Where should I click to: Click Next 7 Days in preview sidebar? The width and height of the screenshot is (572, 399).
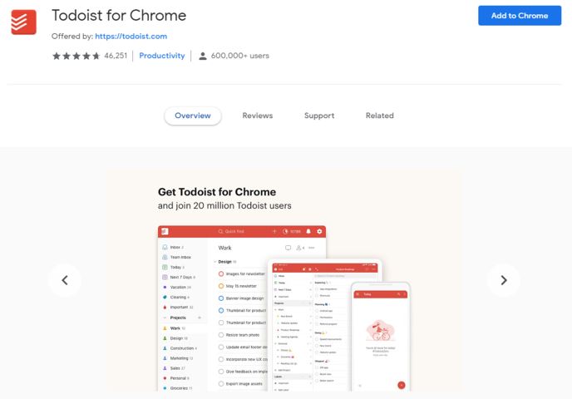point(179,277)
